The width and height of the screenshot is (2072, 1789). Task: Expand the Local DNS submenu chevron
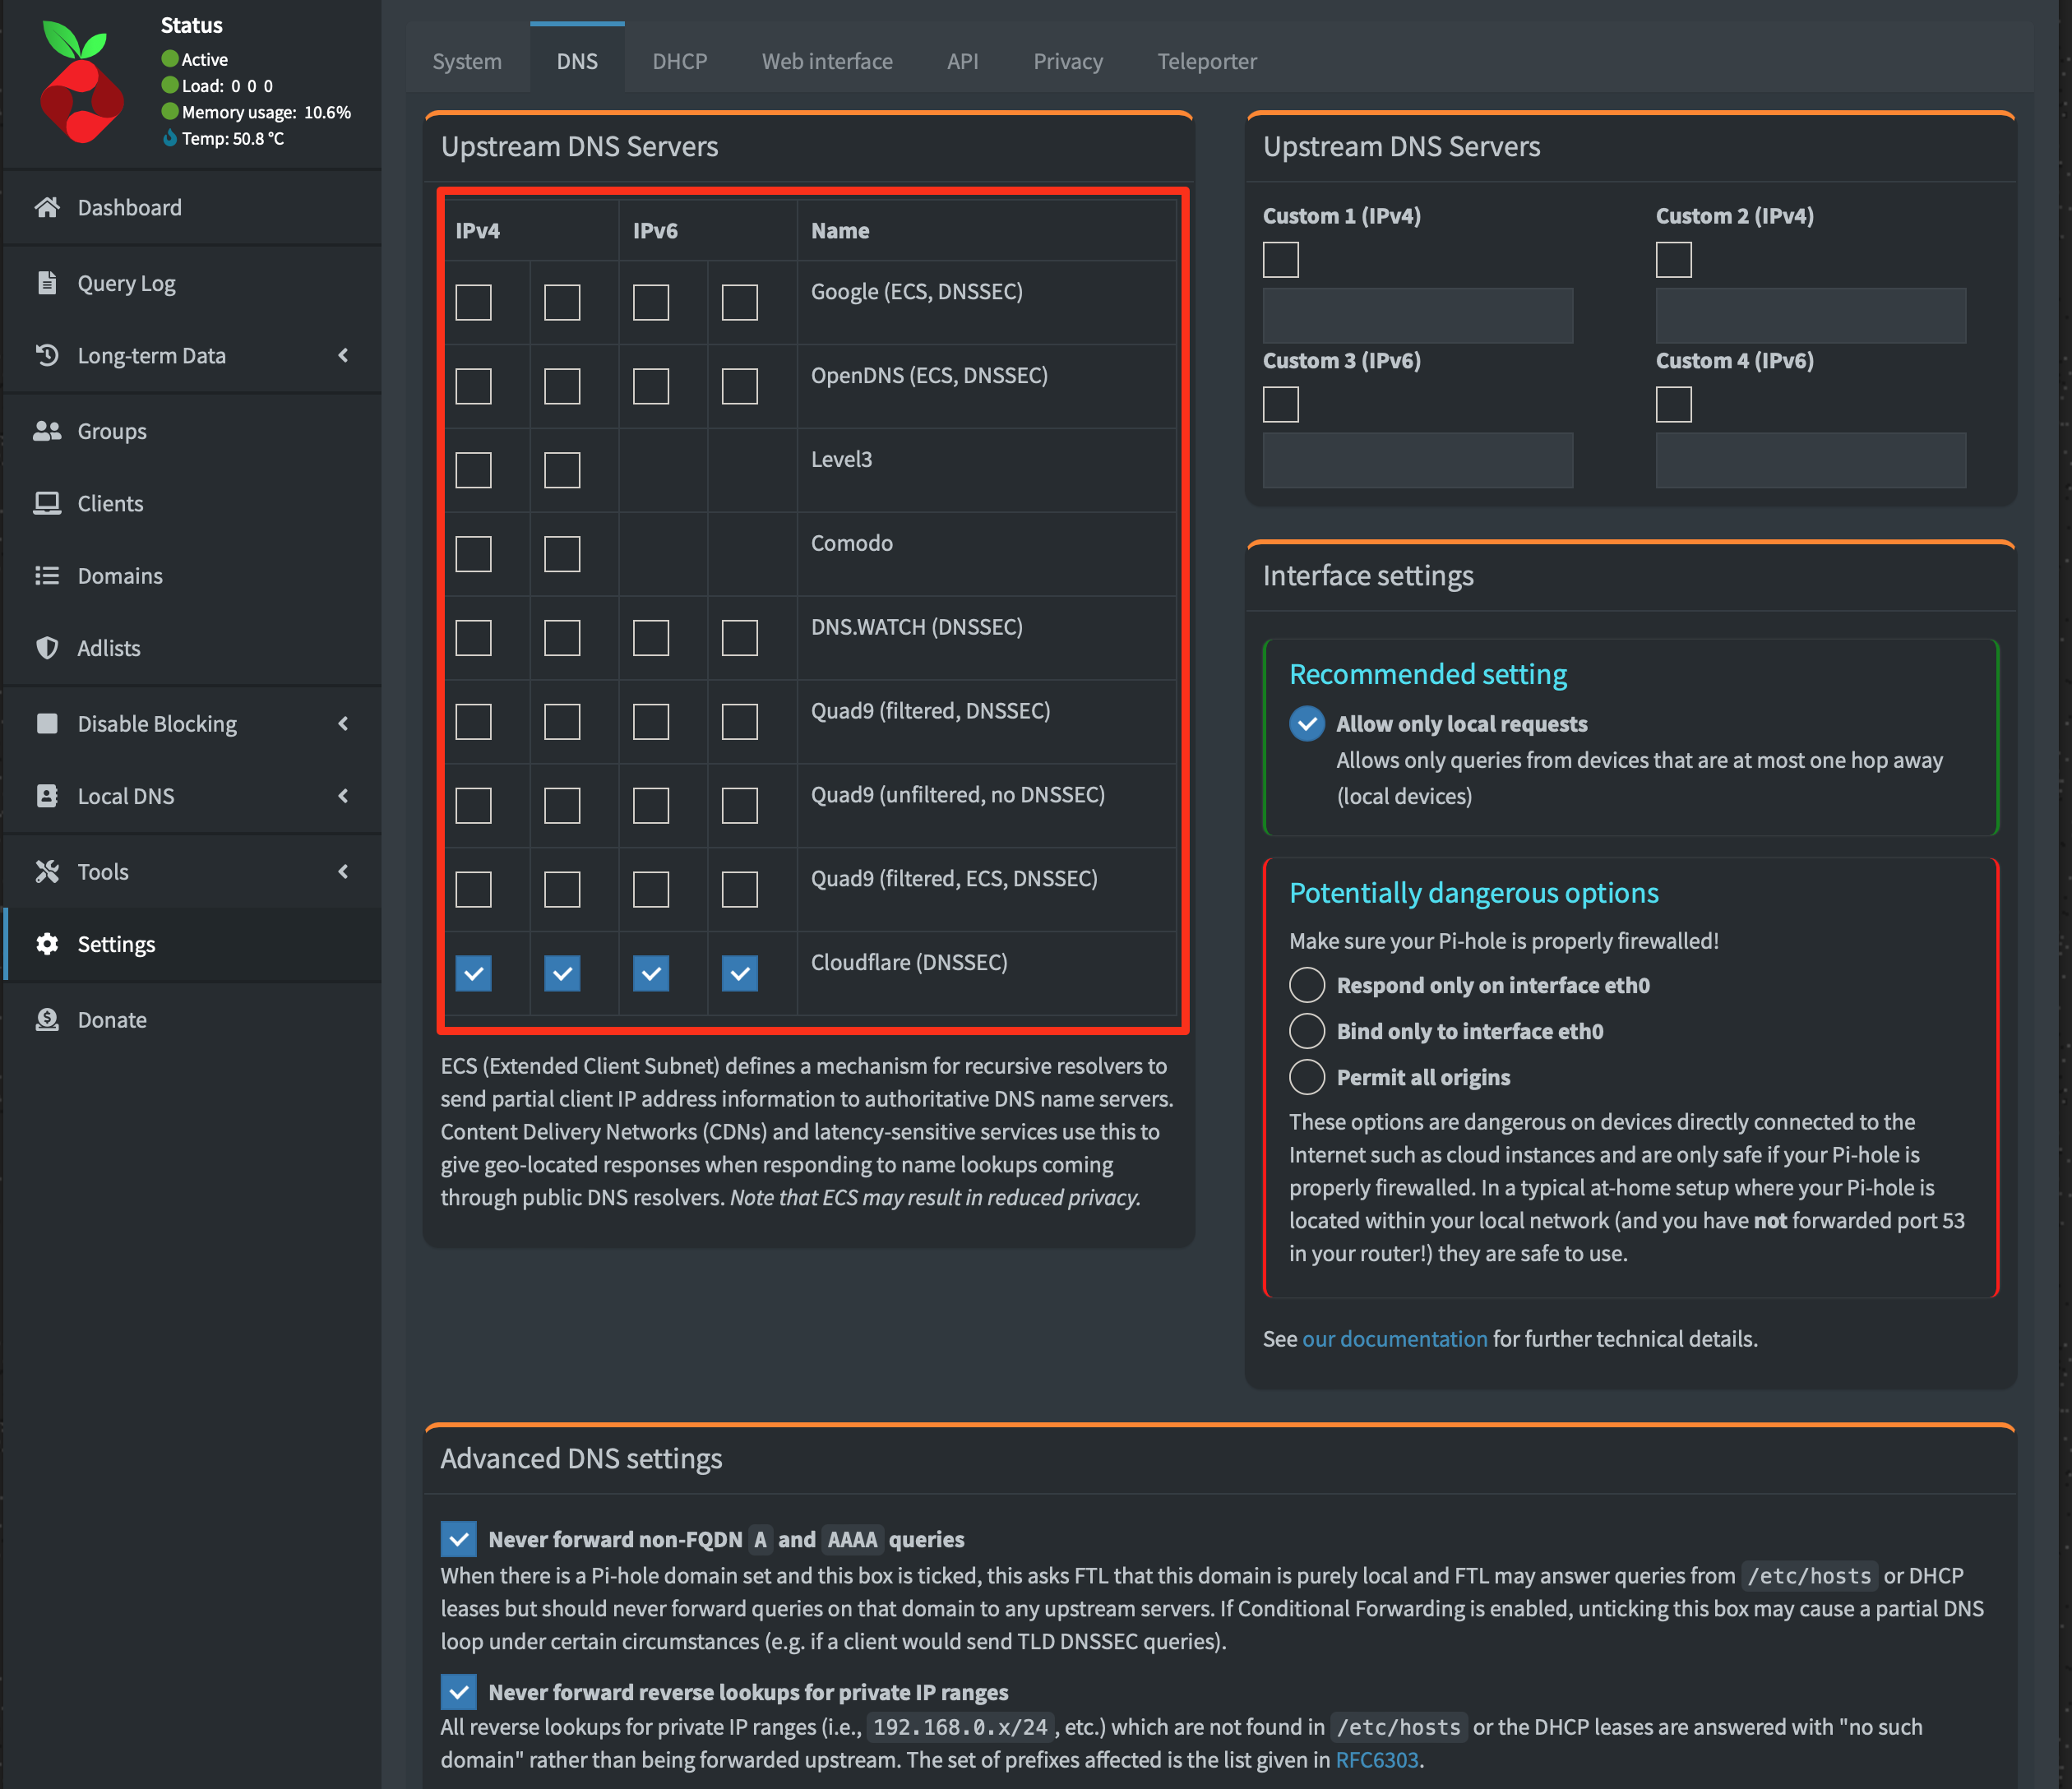(x=343, y=795)
